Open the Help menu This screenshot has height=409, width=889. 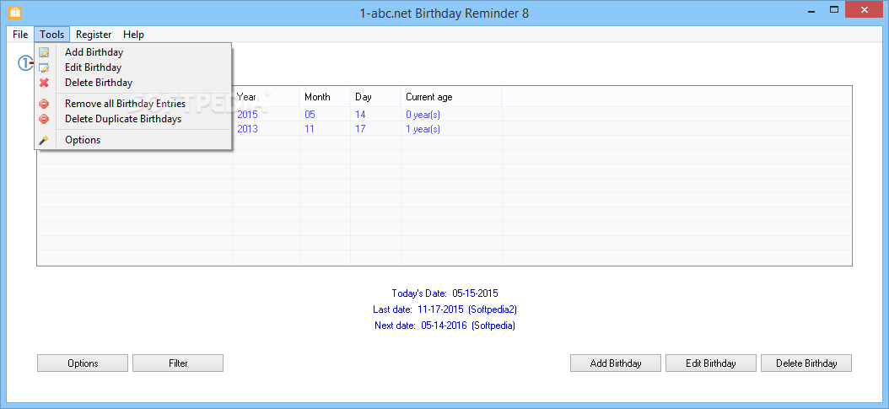pos(133,35)
